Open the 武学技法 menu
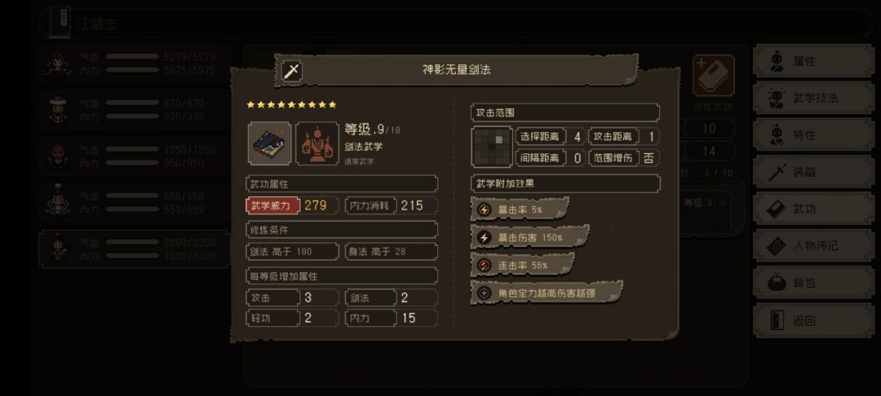This screenshot has height=396, width=881. tap(813, 98)
